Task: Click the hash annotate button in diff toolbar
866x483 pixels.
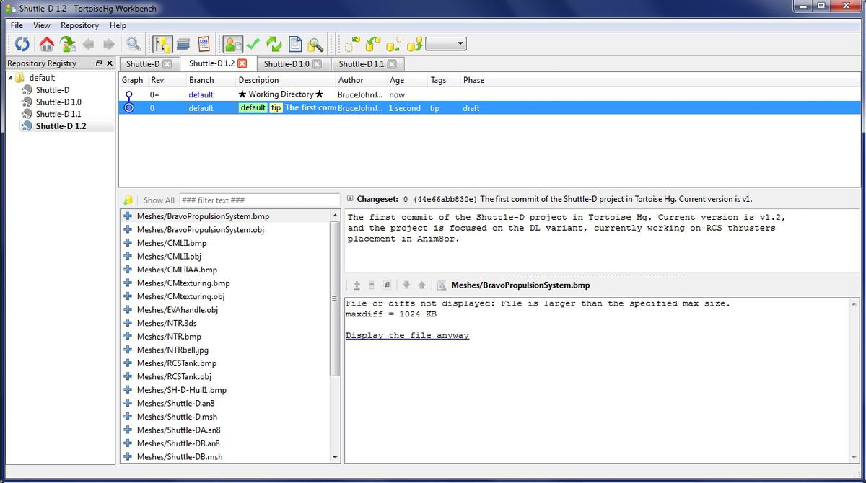Action: [x=387, y=285]
